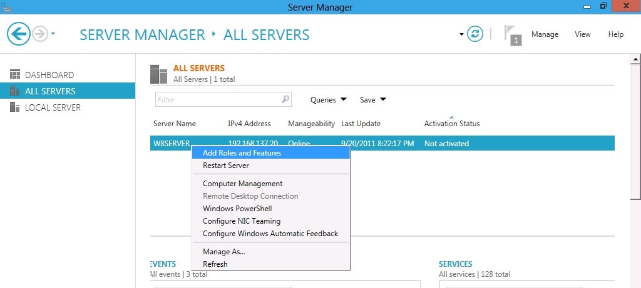641x288 pixels.
Task: Sort by Manageability column
Action: (312, 124)
